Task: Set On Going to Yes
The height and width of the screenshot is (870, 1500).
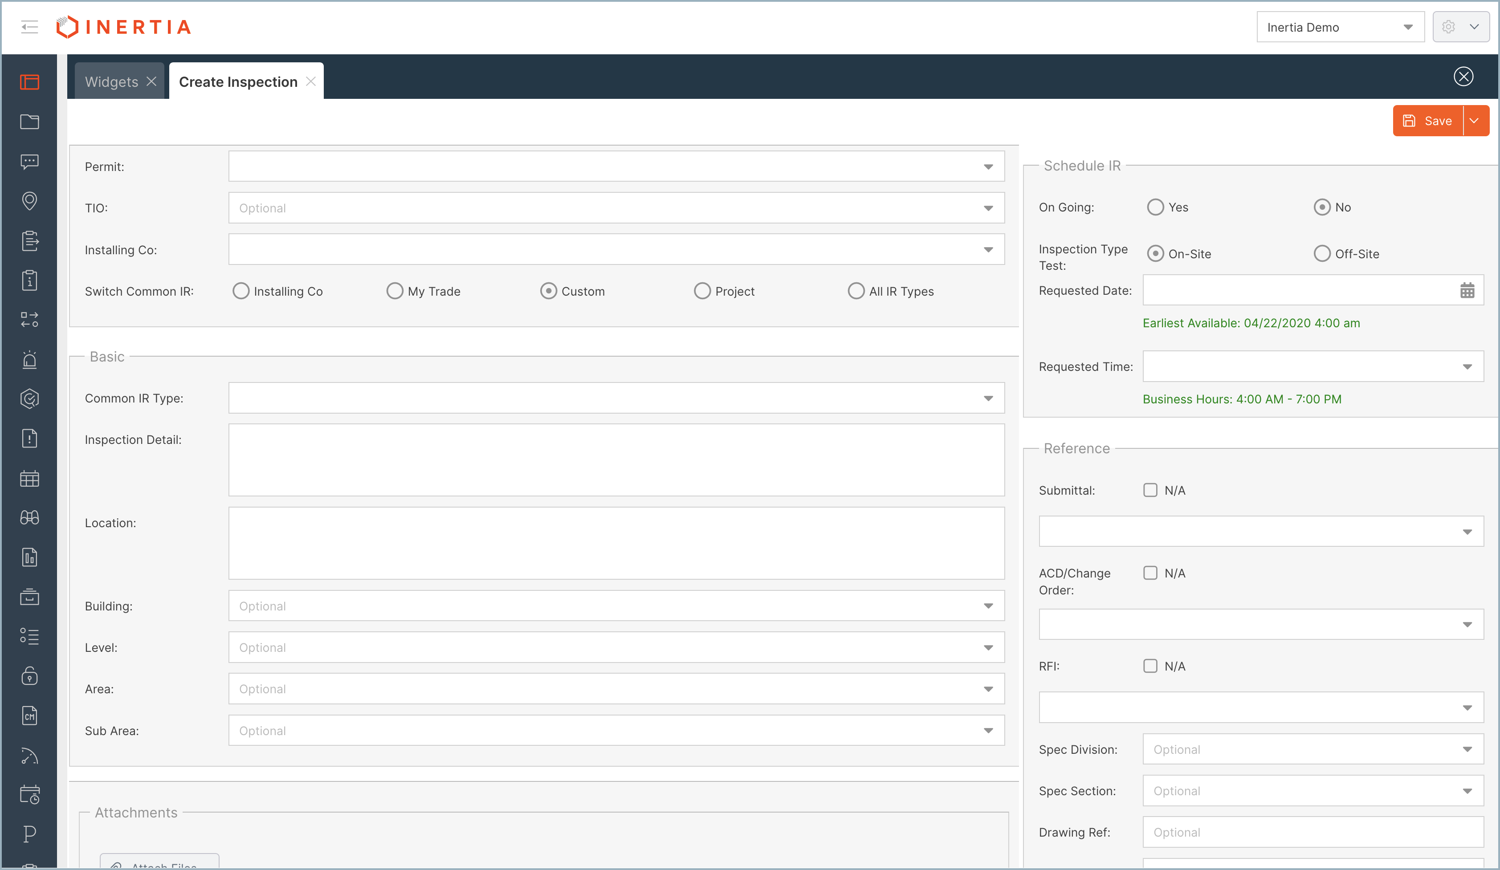Action: click(x=1155, y=207)
